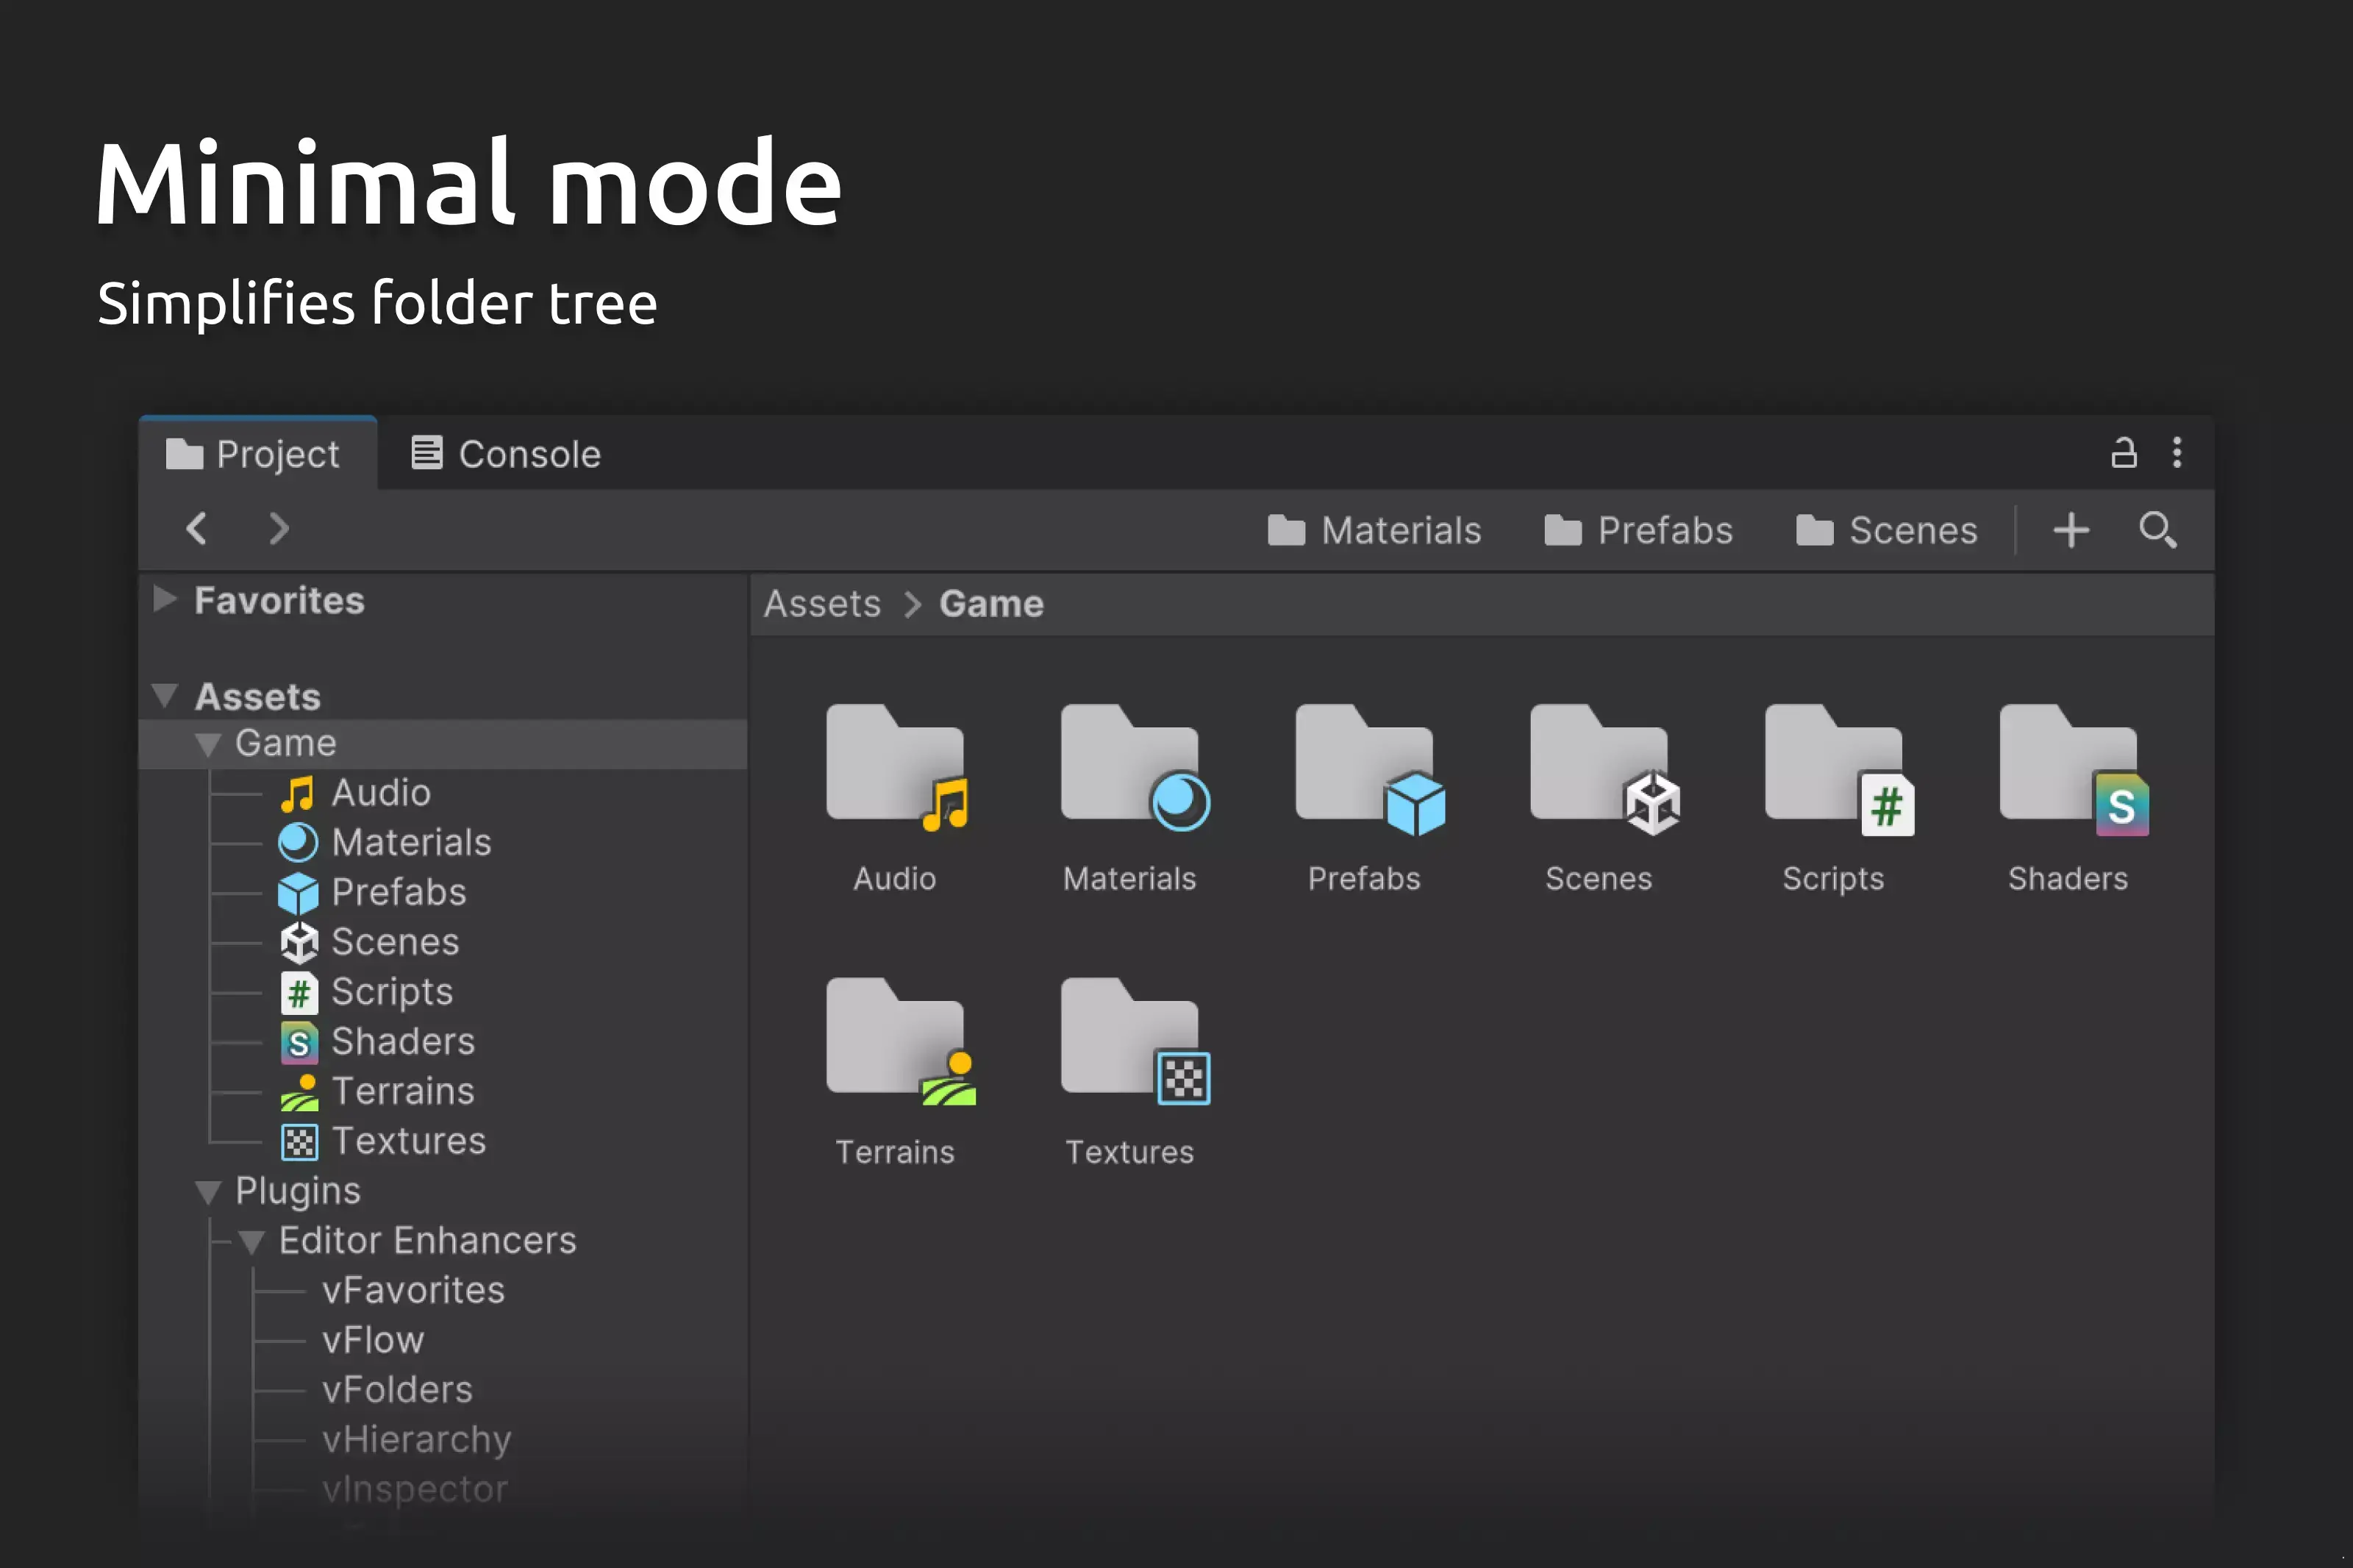Open the Terrains folder in grid
Image resolution: width=2353 pixels, height=1568 pixels.
[899, 1042]
